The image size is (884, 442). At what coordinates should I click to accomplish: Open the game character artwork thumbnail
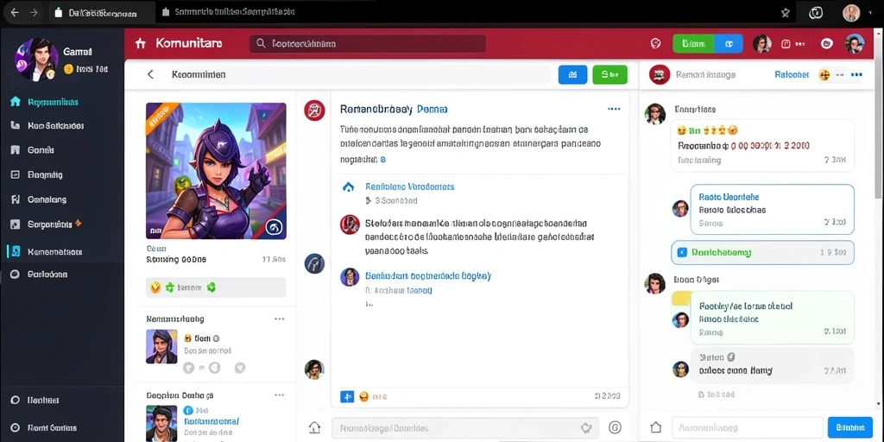click(x=216, y=171)
